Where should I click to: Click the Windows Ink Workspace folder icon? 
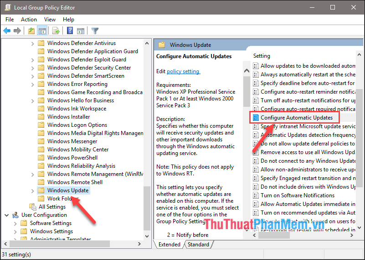[41, 109]
